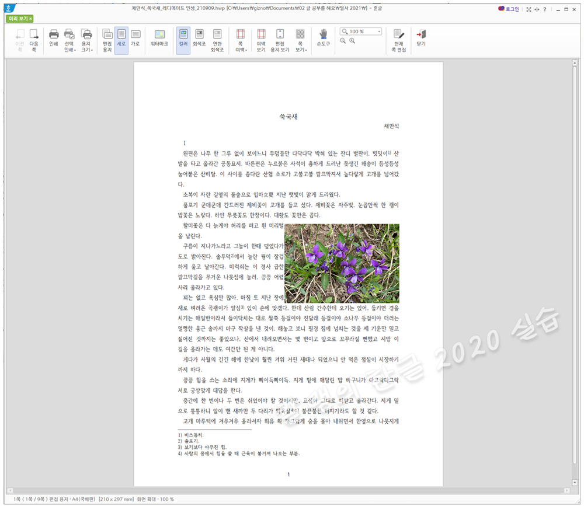Click status bar 화면 확대 : 100 %
This screenshot has width=584, height=506.
[155, 499]
